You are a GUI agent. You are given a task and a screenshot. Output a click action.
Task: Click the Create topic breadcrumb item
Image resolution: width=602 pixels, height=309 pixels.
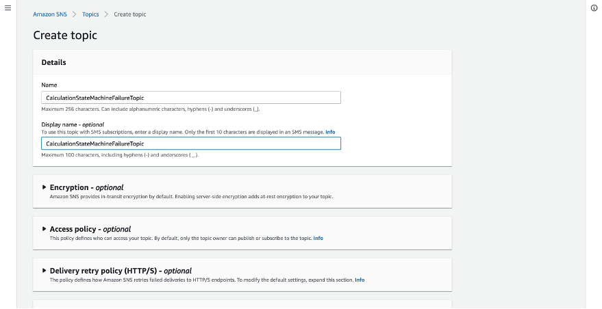129,14
